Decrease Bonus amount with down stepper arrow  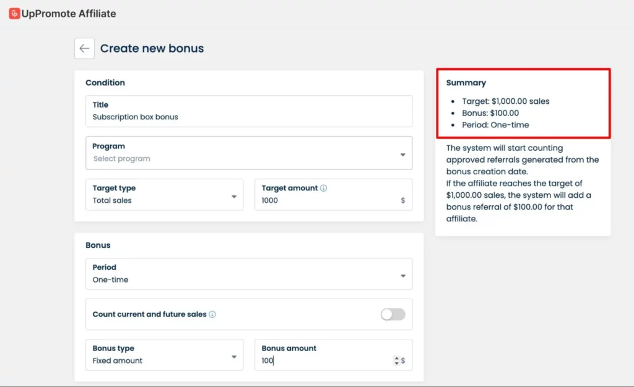[x=396, y=363]
